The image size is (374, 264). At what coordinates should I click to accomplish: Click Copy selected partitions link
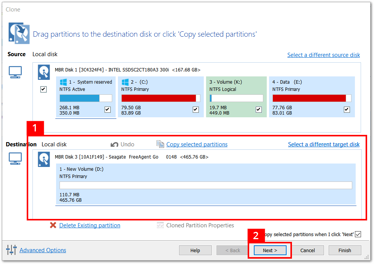[197, 144]
